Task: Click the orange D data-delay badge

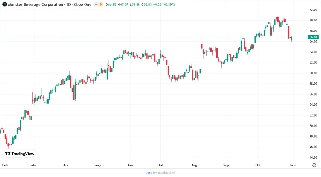Action: click(101, 4)
